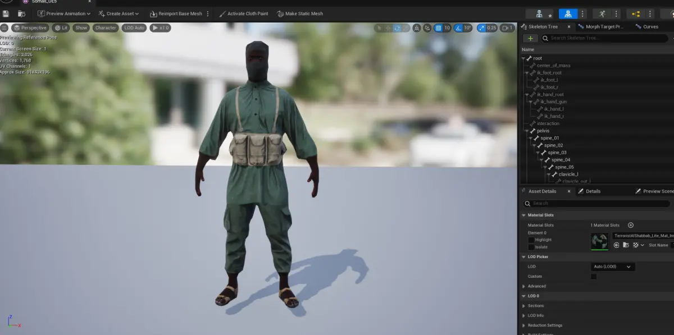
Task: Open the viewport hamburger options menu
Action: 4,27
